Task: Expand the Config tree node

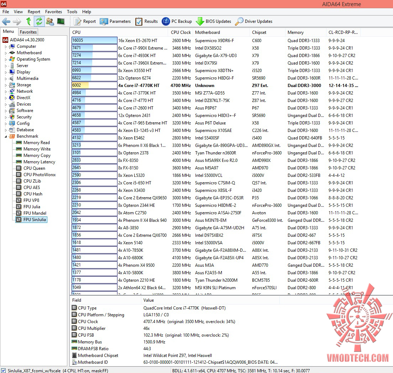Action: 6,123
